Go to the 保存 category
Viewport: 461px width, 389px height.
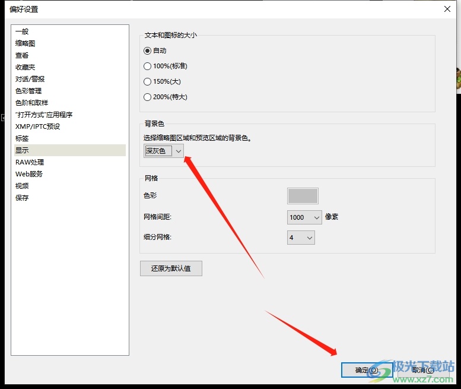pyautogui.click(x=70, y=198)
